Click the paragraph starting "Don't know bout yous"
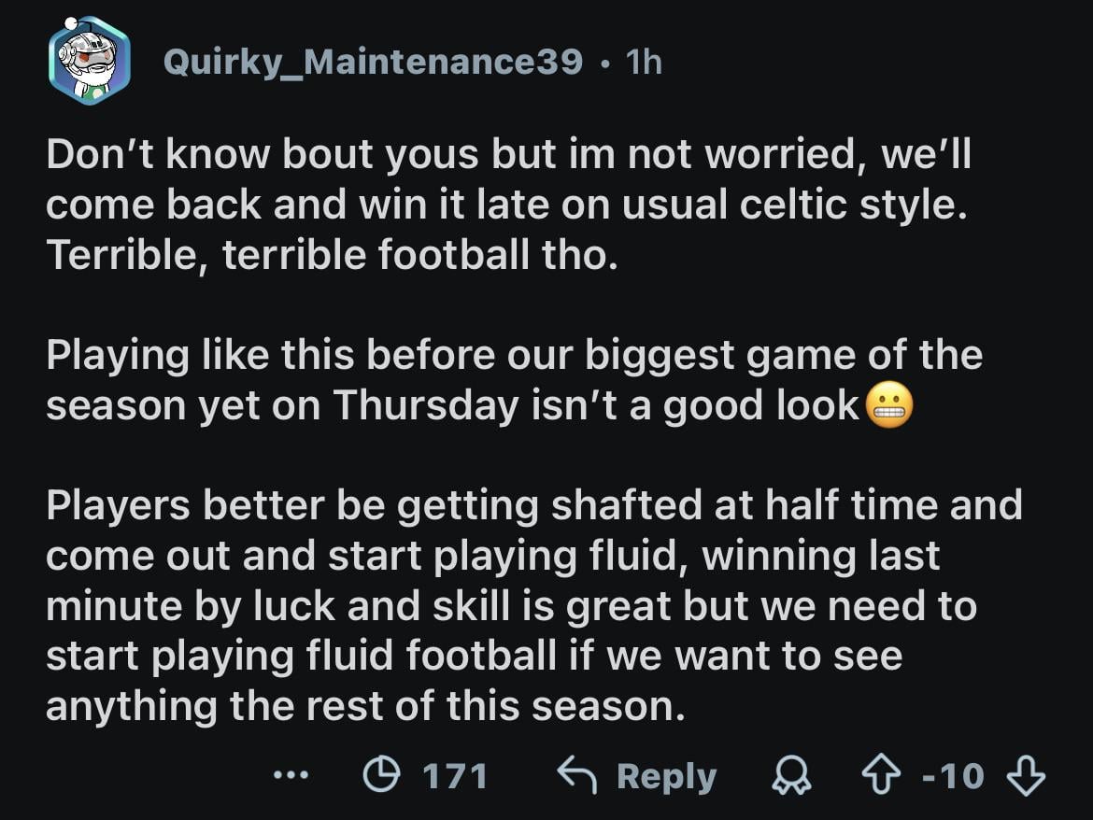Screen dimensions: 1093x820 [508, 205]
